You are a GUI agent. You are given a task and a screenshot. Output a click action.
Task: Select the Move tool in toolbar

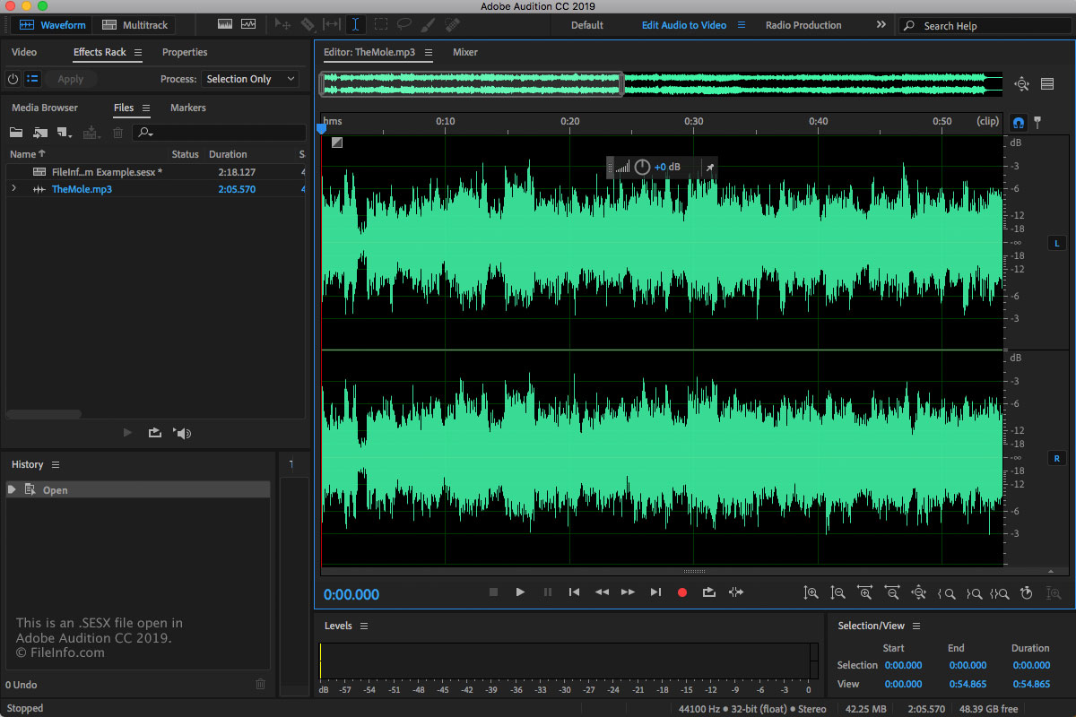283,24
